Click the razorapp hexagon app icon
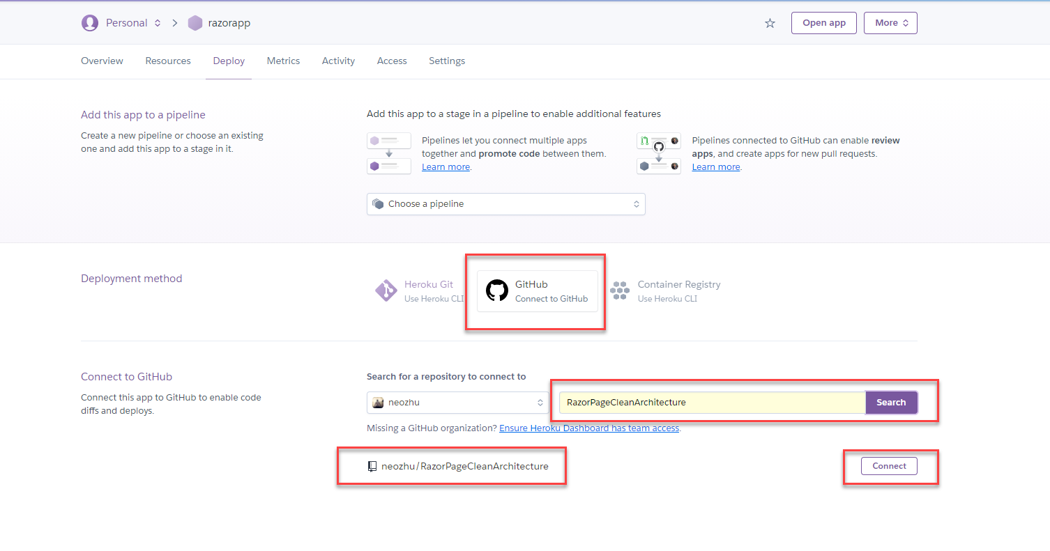Screen dimensions: 1050x551 195,23
